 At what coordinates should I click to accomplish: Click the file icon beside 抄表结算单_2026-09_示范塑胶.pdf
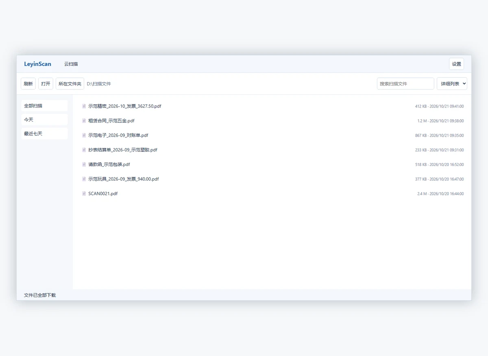84,150
